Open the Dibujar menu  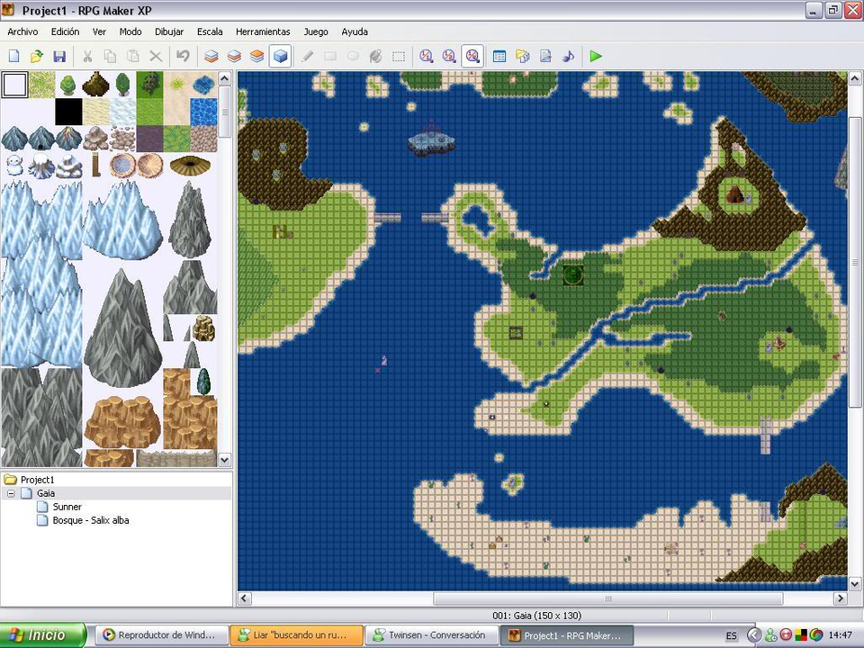click(169, 31)
